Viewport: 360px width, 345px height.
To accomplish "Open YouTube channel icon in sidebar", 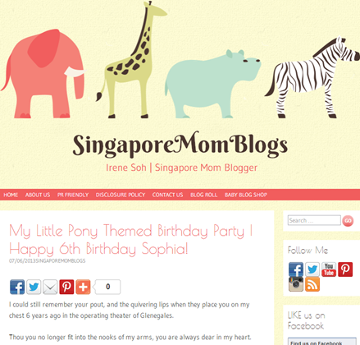I will (x=329, y=269).
